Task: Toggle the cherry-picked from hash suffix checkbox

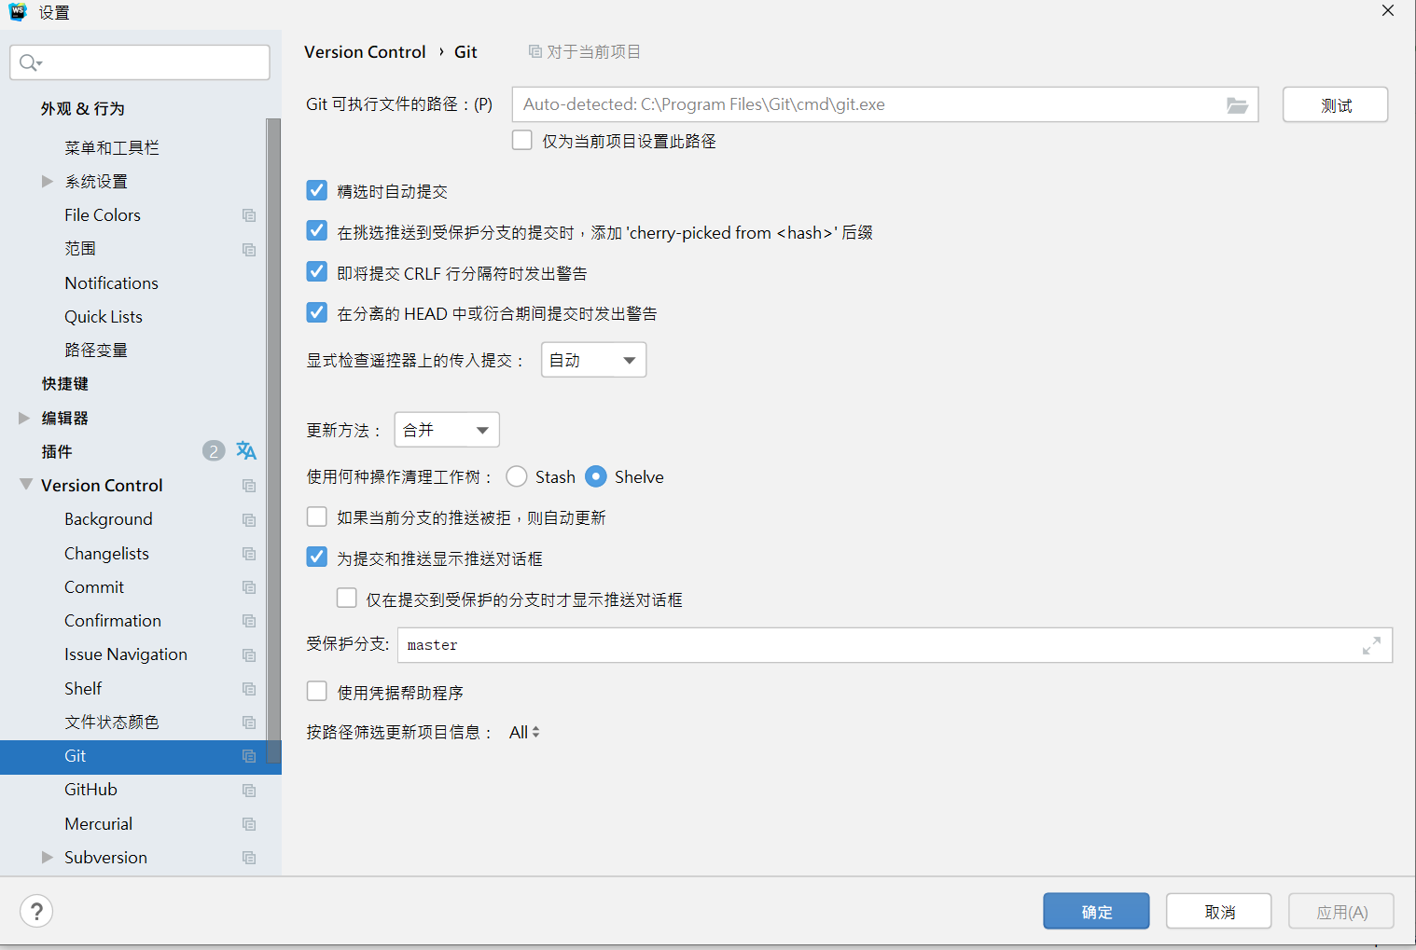Action: click(x=317, y=231)
